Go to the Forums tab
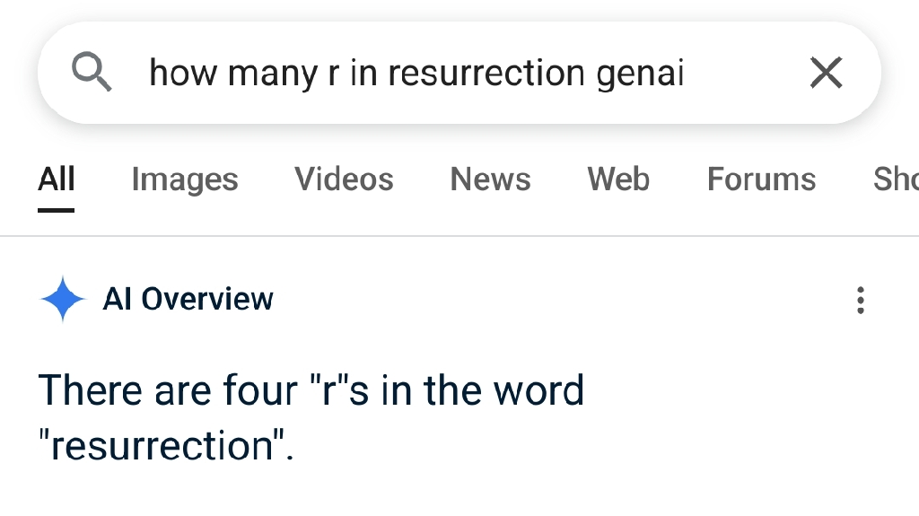This screenshot has width=919, height=516. [761, 179]
